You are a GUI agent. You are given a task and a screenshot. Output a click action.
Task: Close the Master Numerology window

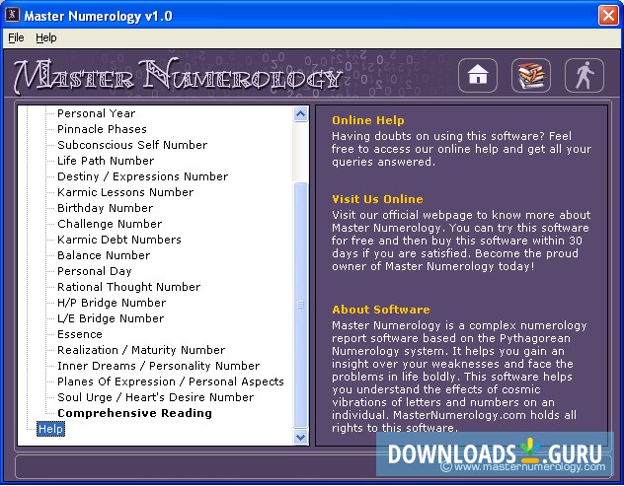(x=608, y=16)
